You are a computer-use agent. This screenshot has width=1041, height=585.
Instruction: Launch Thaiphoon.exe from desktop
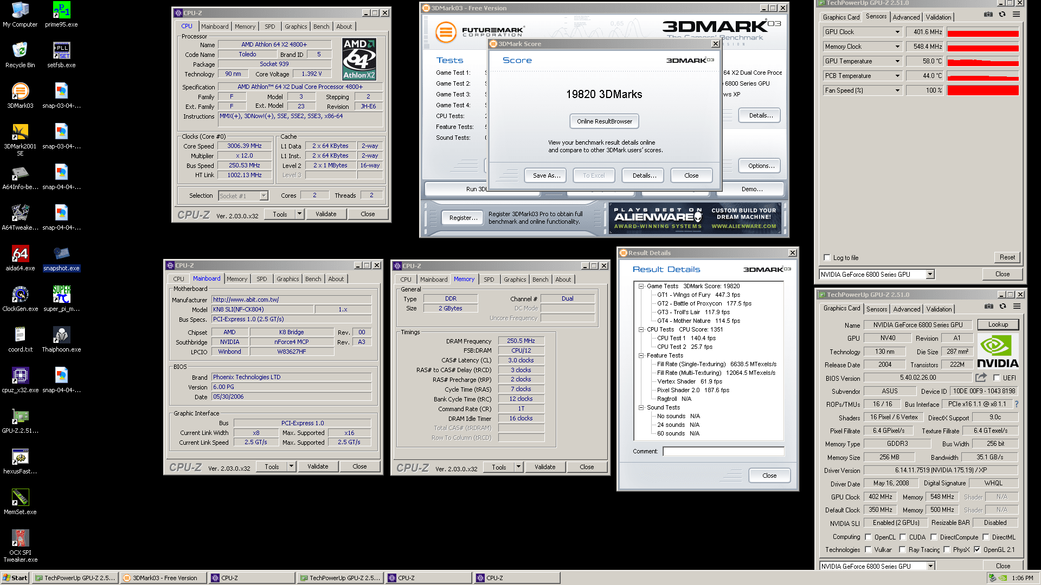61,339
